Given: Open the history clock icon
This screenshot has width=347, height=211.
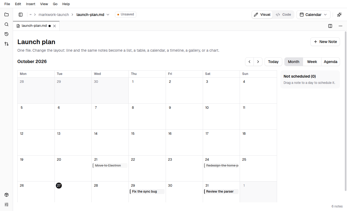Looking at the screenshot, I should tap(7, 34).
